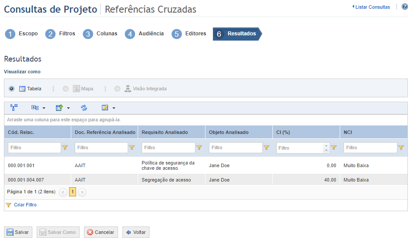Open the dropdown arrow beside edit notepad icon

[x=114, y=108]
